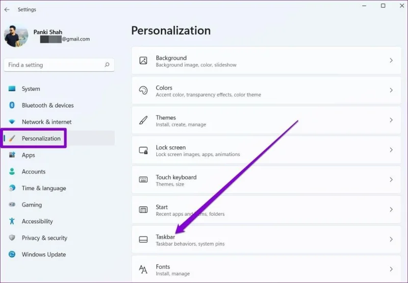Image resolution: width=408 pixels, height=283 pixels.
Task: Expand Background settings chevron
Action: pyautogui.click(x=391, y=60)
